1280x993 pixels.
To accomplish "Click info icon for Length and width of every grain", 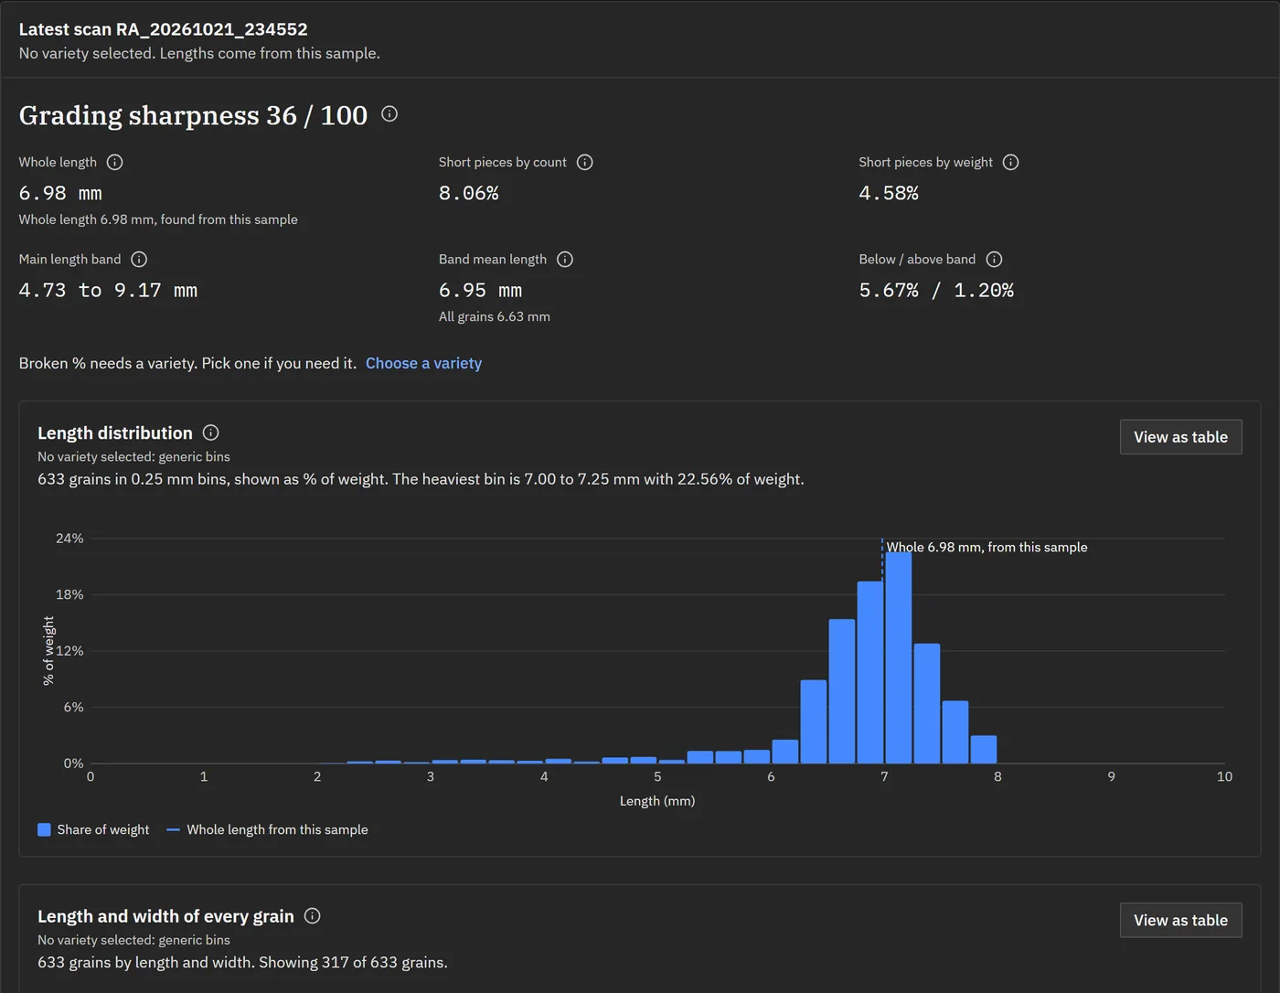I will (312, 916).
